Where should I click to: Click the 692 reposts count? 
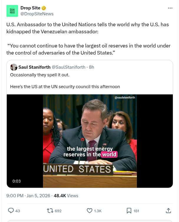[58, 211]
